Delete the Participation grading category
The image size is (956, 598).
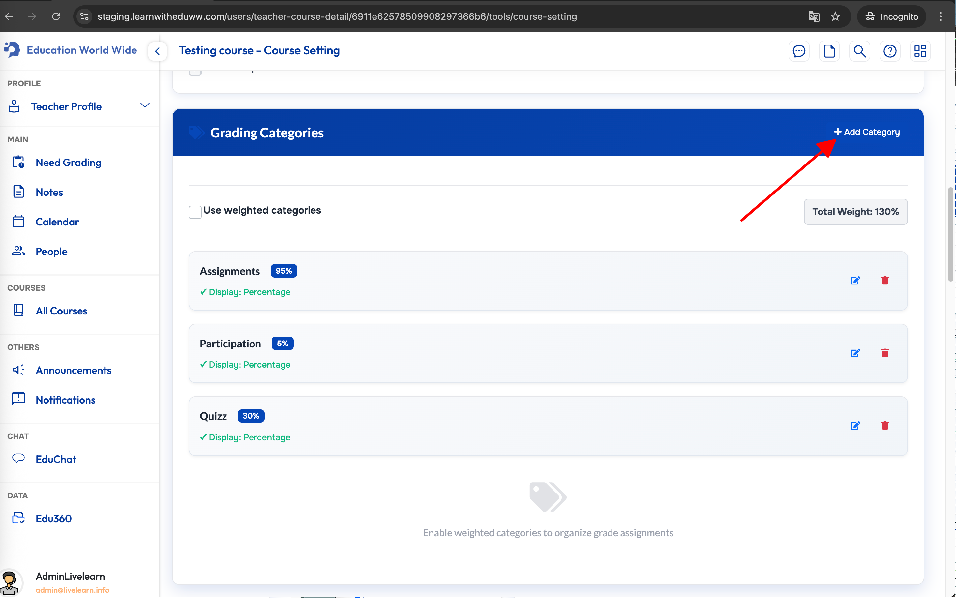pyautogui.click(x=885, y=353)
